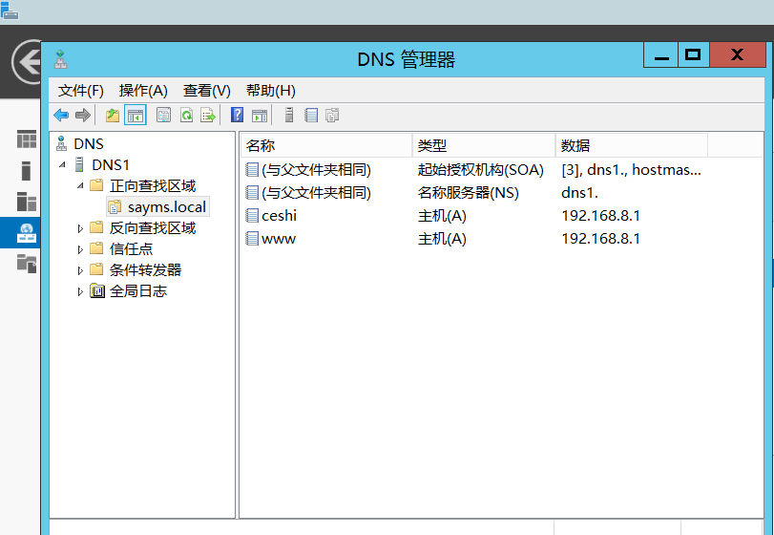Click the [3], dns1., hostmas... data cell
774x535 pixels.
[x=631, y=170]
